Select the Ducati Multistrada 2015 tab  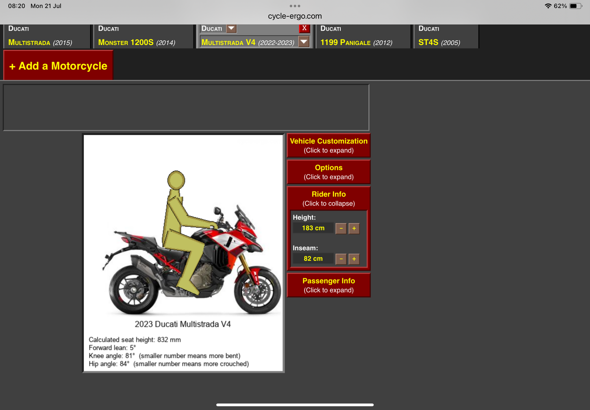click(46, 37)
